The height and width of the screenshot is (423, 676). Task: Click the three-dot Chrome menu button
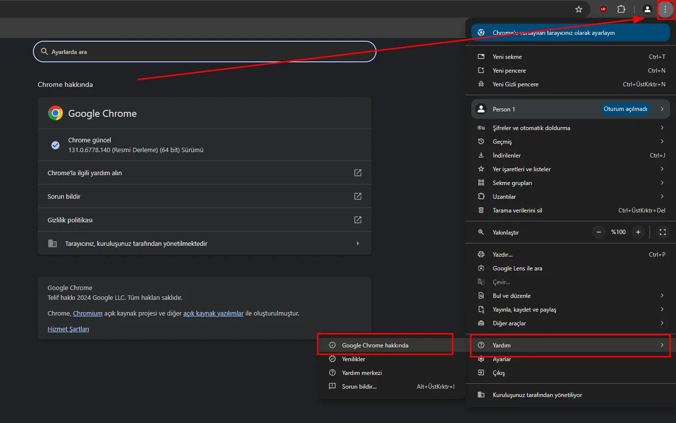665,9
